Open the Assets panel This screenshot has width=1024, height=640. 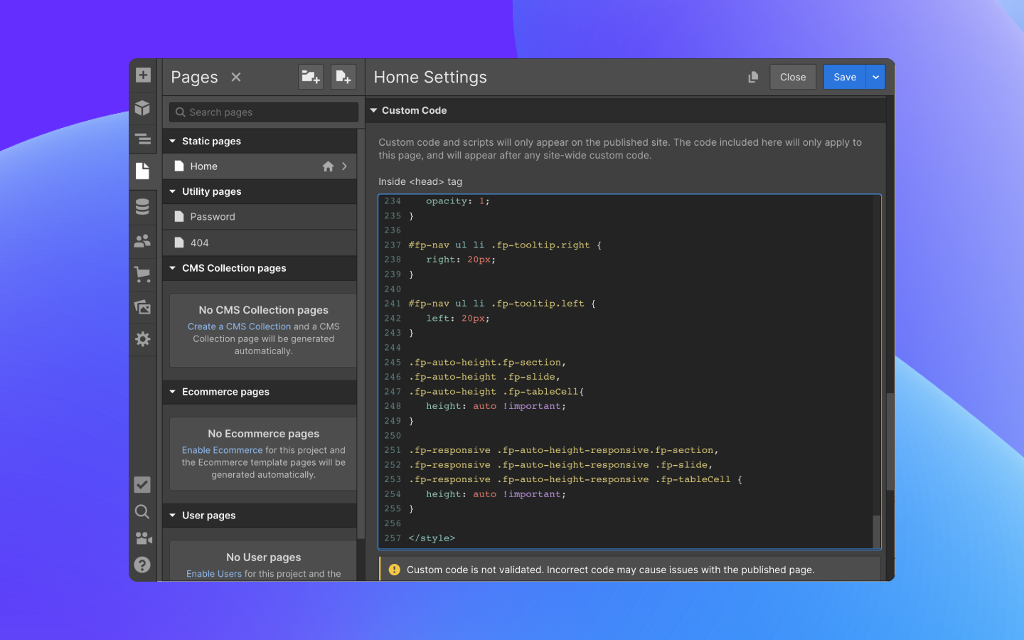click(x=143, y=306)
